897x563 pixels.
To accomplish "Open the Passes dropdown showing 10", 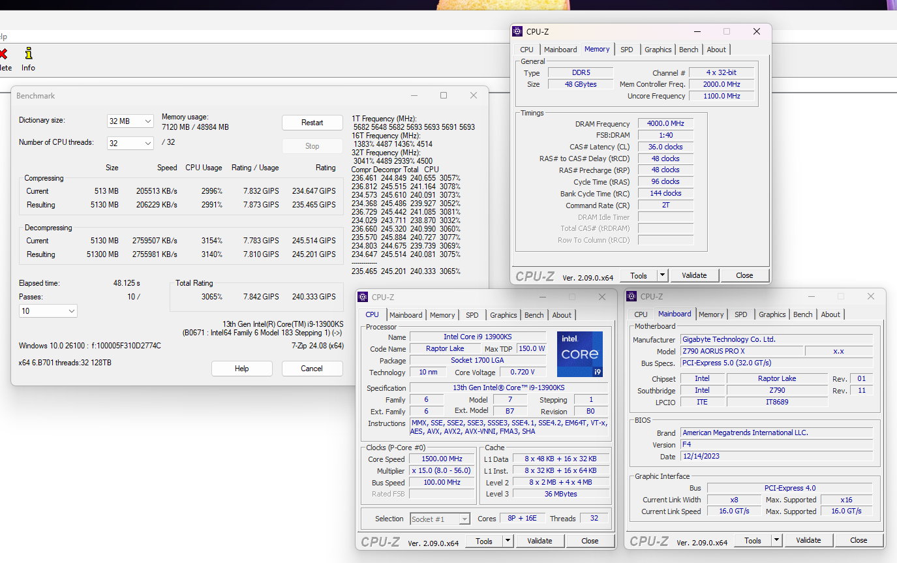I will (48, 311).
